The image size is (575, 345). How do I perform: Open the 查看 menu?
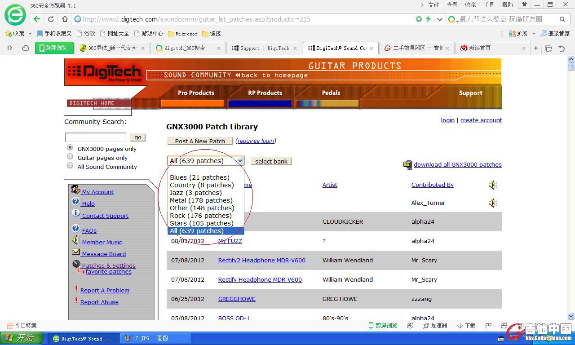coord(452,5)
